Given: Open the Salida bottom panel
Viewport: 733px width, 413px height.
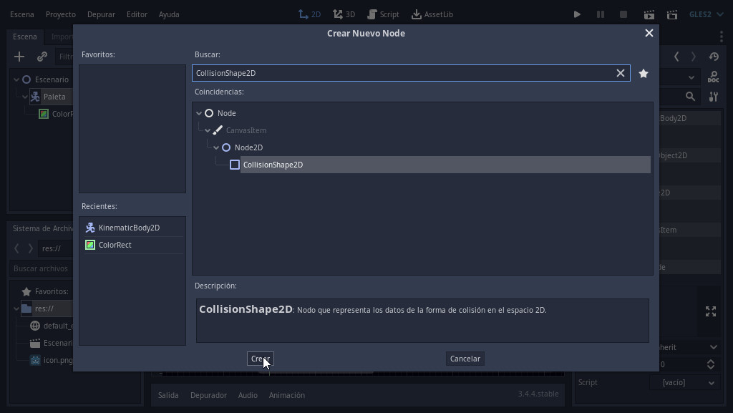Looking at the screenshot, I should click(x=168, y=395).
